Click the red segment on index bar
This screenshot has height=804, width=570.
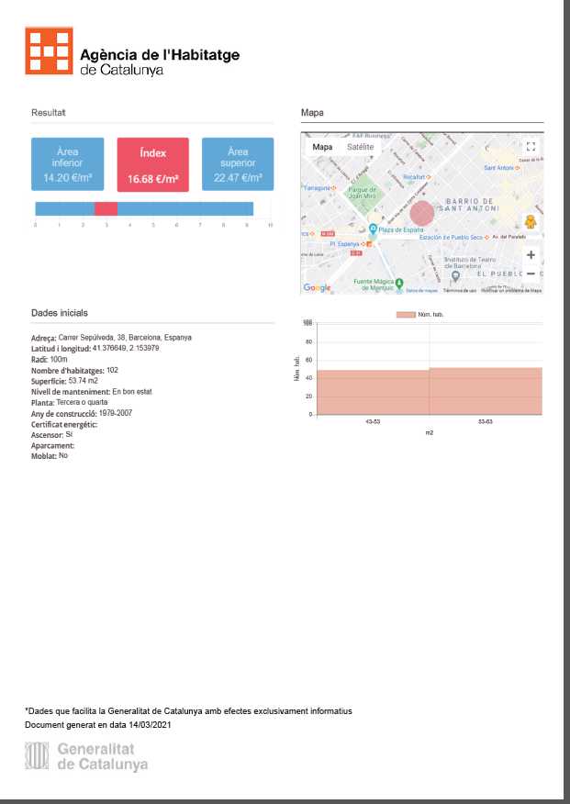pyautogui.click(x=106, y=208)
